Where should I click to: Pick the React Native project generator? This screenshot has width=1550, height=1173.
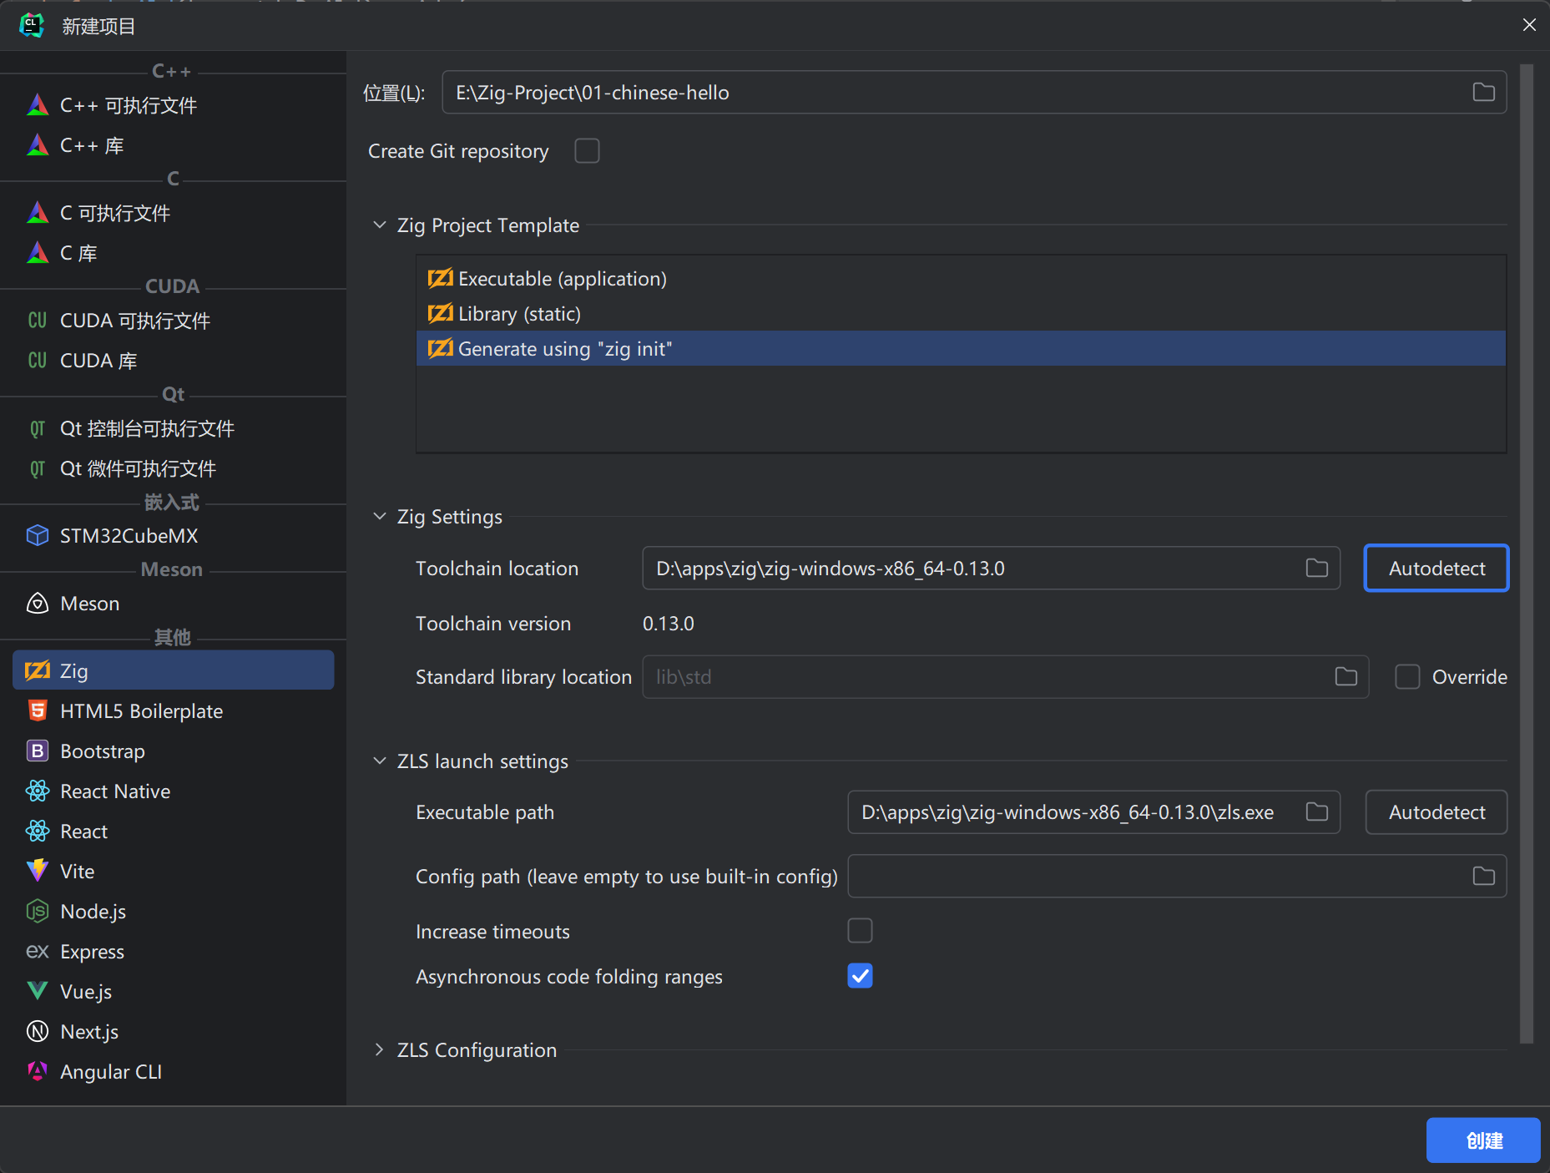115,791
